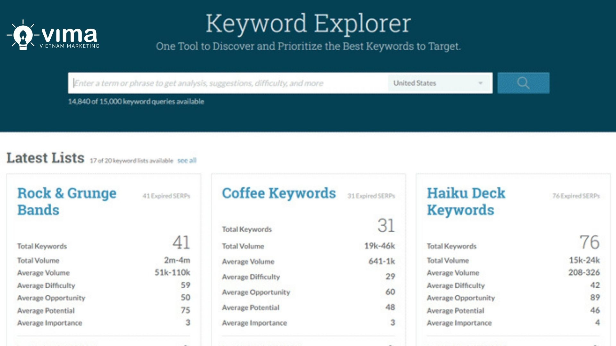Click the 'see all' link beside Latest Lists
Screen dimensions: 616x346
coord(187,161)
